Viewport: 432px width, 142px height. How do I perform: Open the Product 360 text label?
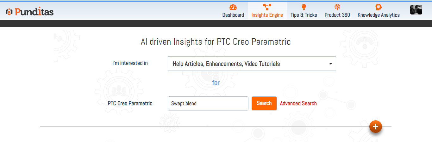tap(337, 15)
